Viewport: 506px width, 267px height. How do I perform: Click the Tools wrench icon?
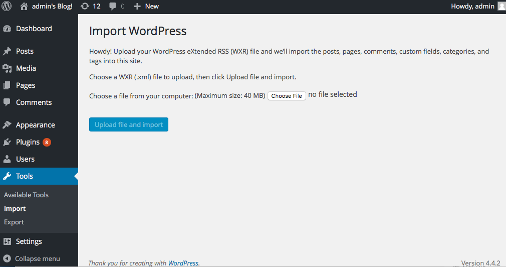7,176
